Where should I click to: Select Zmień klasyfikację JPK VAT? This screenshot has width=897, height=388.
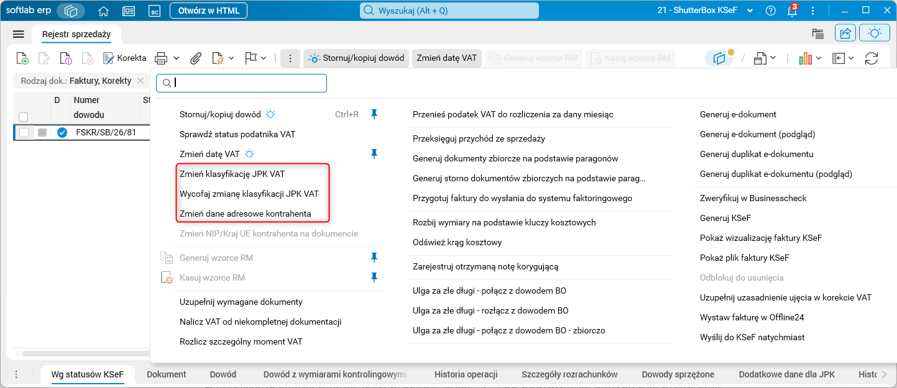[232, 174]
